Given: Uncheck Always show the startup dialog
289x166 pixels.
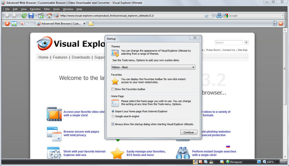Looking at the screenshot, I should coord(113,124).
